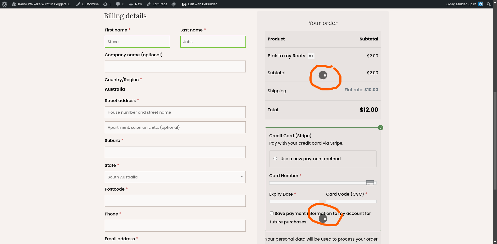Click Edit Page in the admin bar
This screenshot has height=244, width=497.
click(157, 4)
